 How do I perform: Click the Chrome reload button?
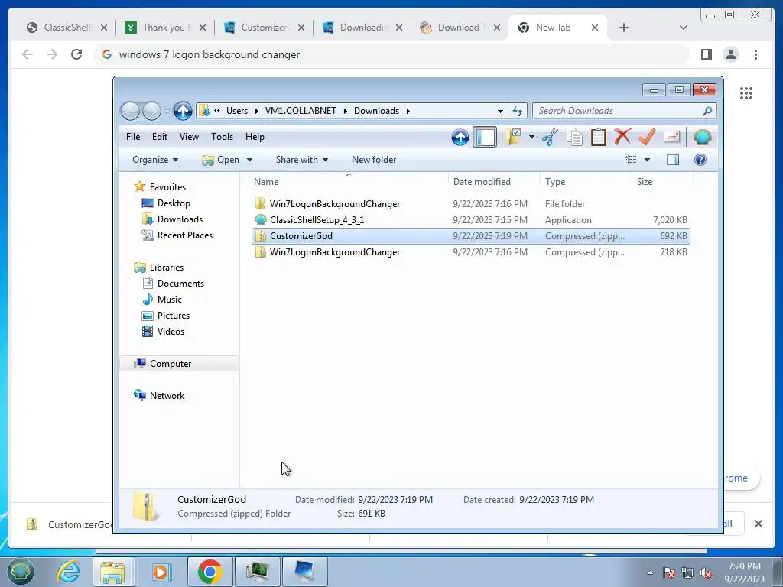point(76,54)
